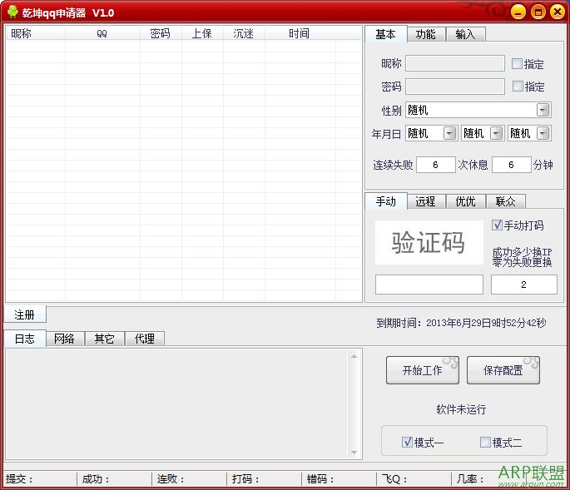Image resolution: width=570 pixels, height=490 pixels.
Task: Click the 连败 status bar entry
Action: pos(171,478)
